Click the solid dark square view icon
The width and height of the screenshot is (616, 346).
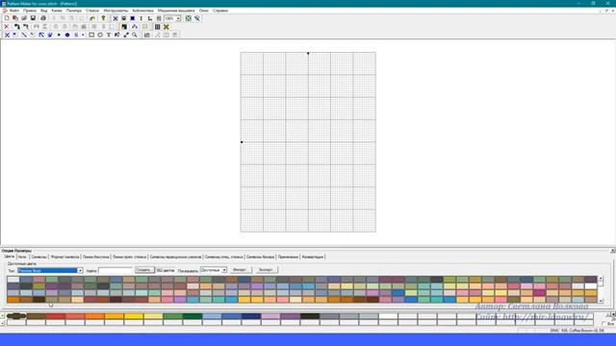point(133,18)
